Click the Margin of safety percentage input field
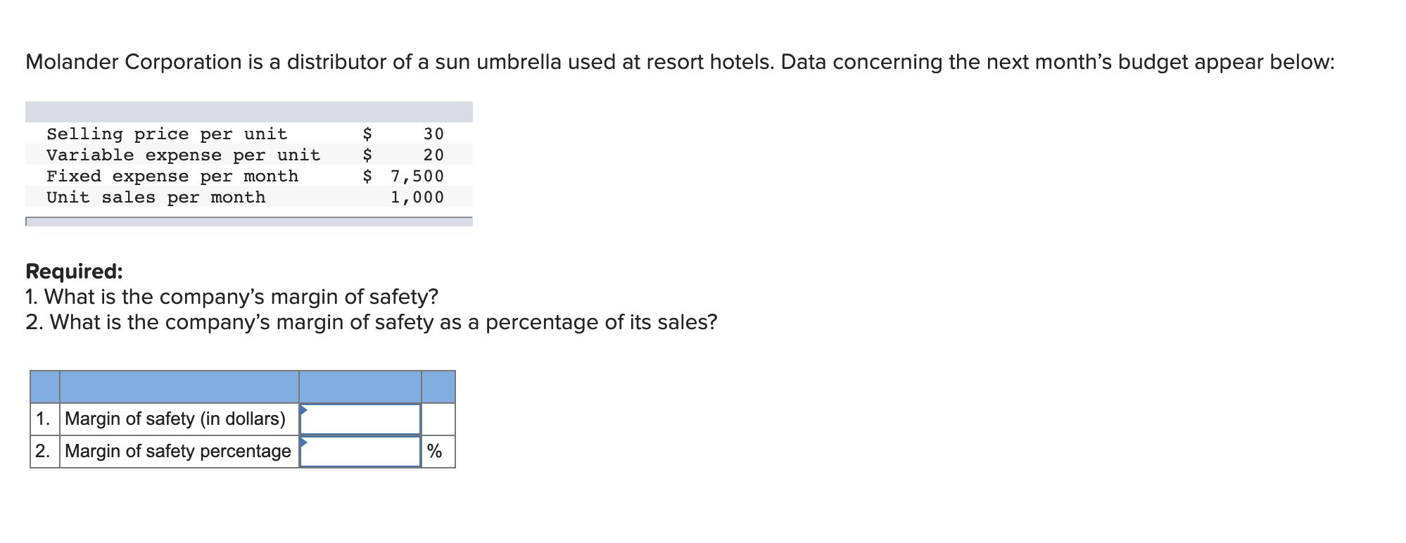The height and width of the screenshot is (543, 1406). click(360, 452)
